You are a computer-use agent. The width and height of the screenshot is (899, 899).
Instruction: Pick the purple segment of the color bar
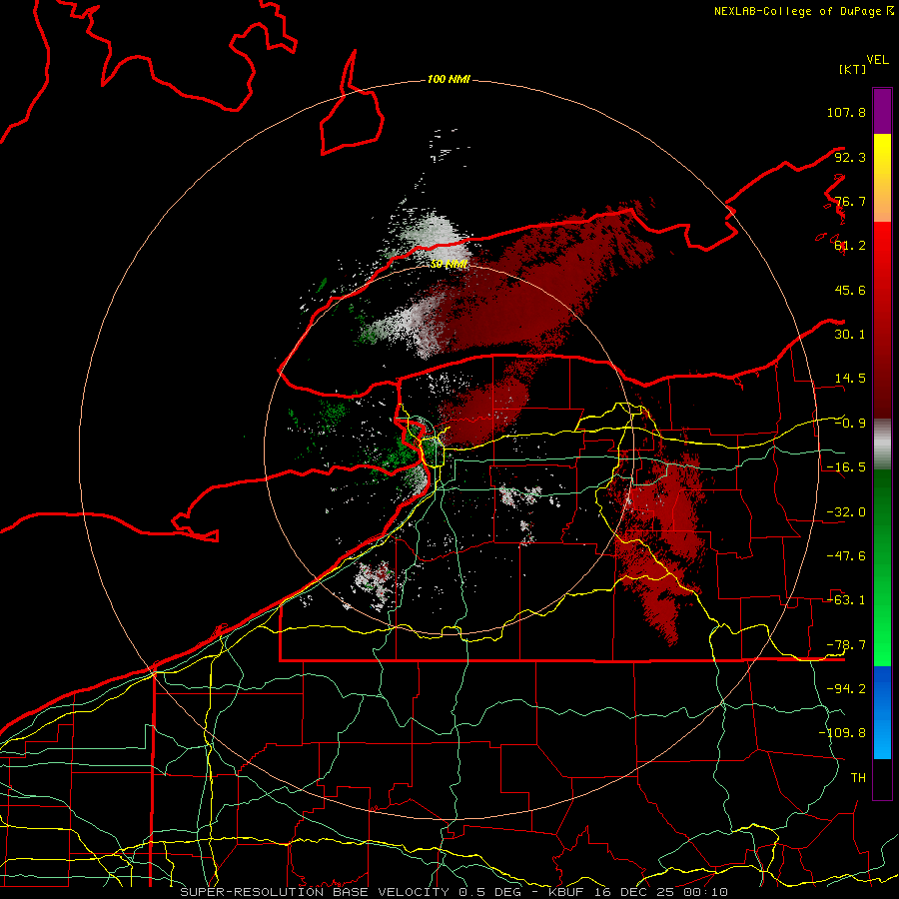pyautogui.click(x=882, y=111)
